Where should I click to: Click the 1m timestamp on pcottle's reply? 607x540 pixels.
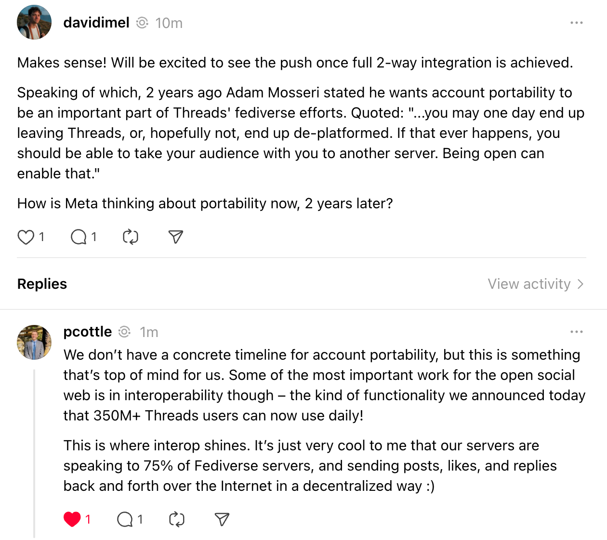[149, 332]
